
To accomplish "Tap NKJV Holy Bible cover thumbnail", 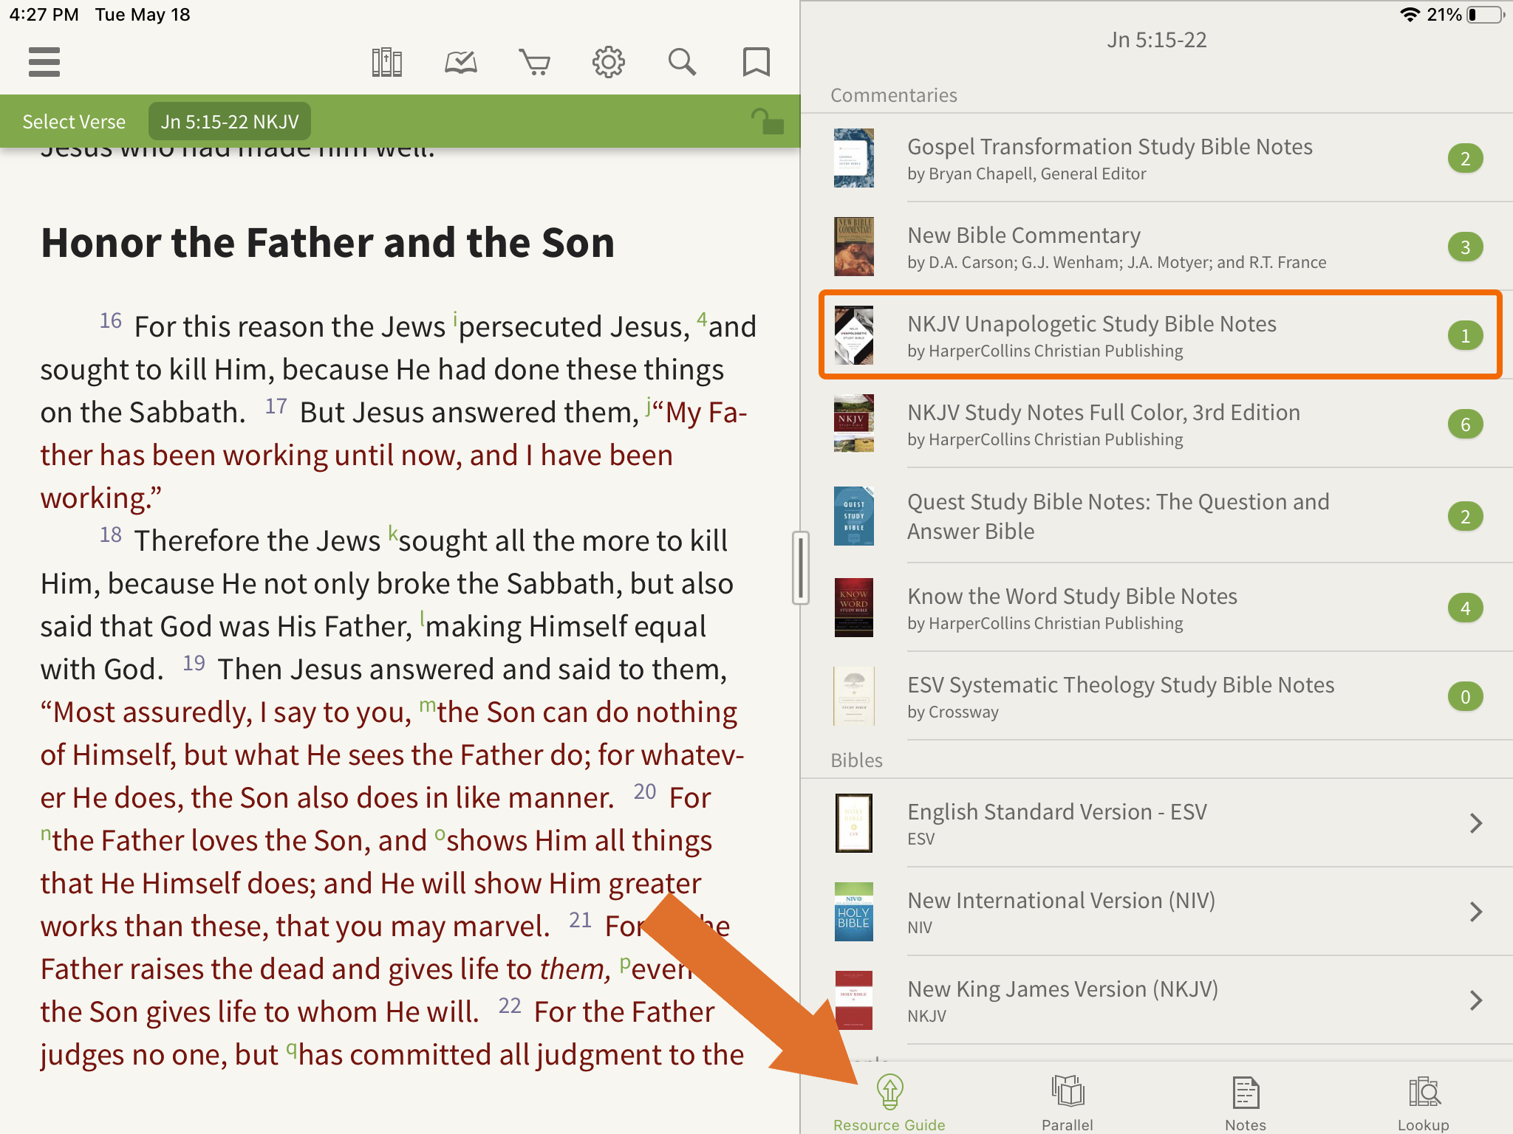I will click(853, 1000).
